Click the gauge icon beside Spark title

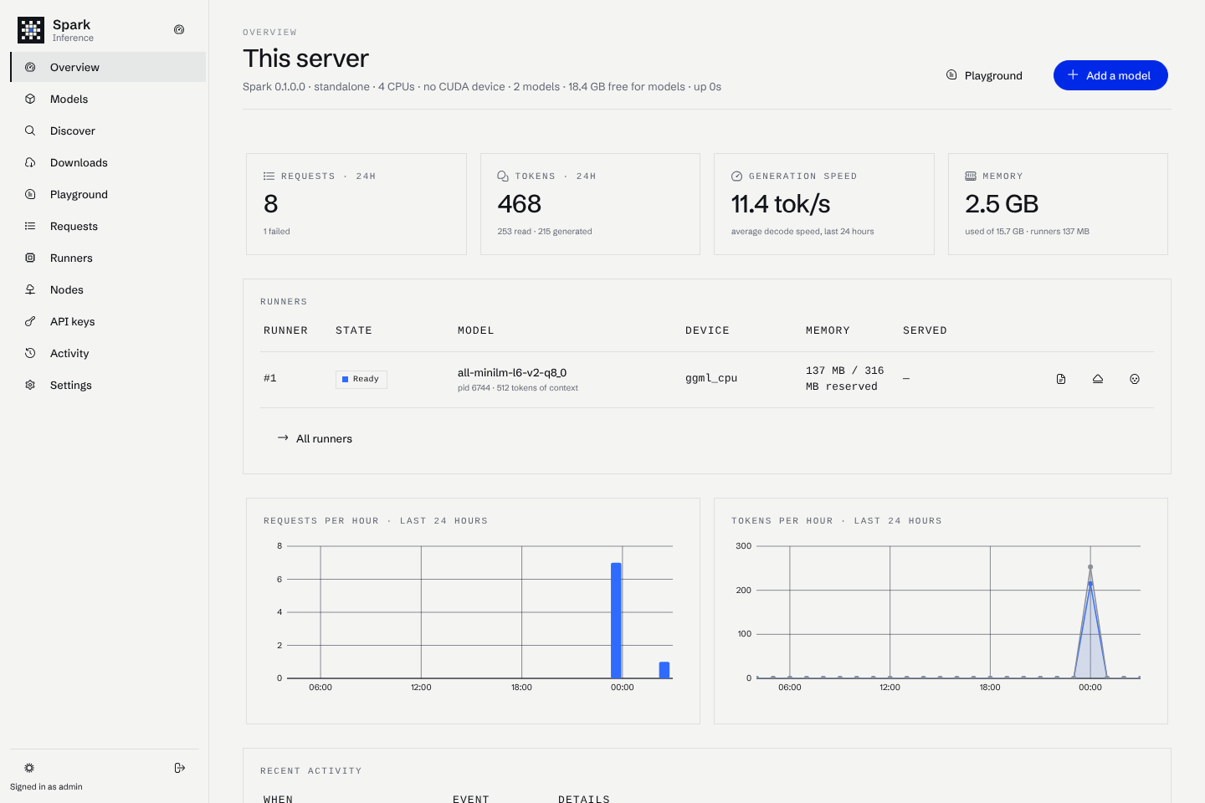point(179,29)
